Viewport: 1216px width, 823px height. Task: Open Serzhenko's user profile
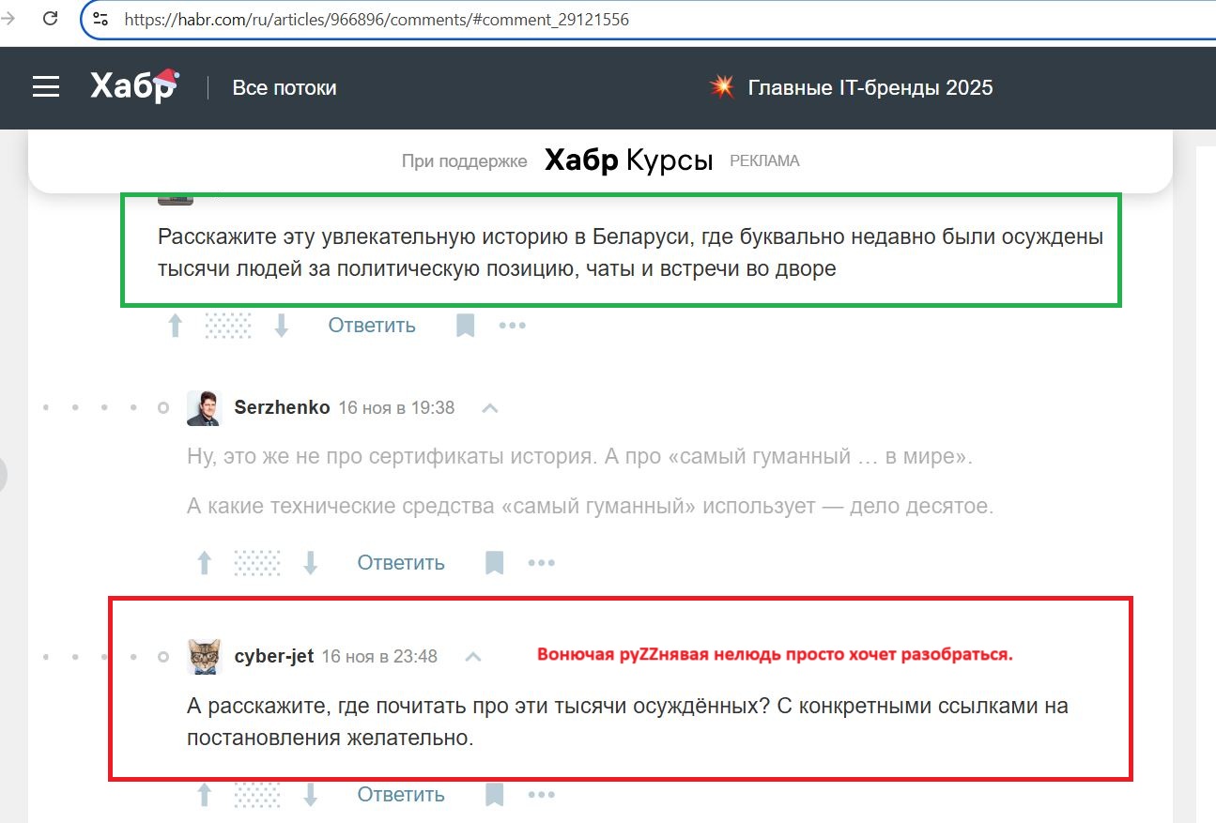tap(282, 407)
